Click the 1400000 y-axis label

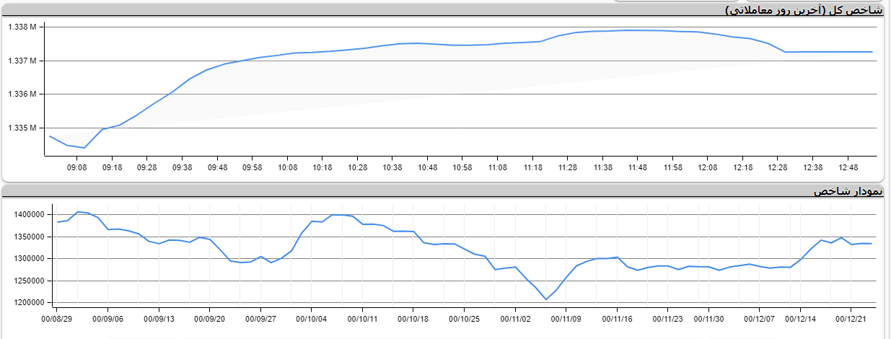(29, 215)
